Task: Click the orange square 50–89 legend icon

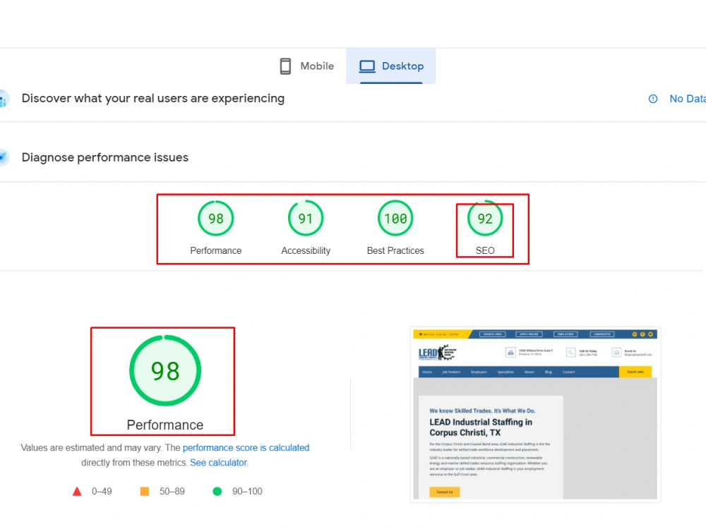Action: pyautogui.click(x=145, y=491)
